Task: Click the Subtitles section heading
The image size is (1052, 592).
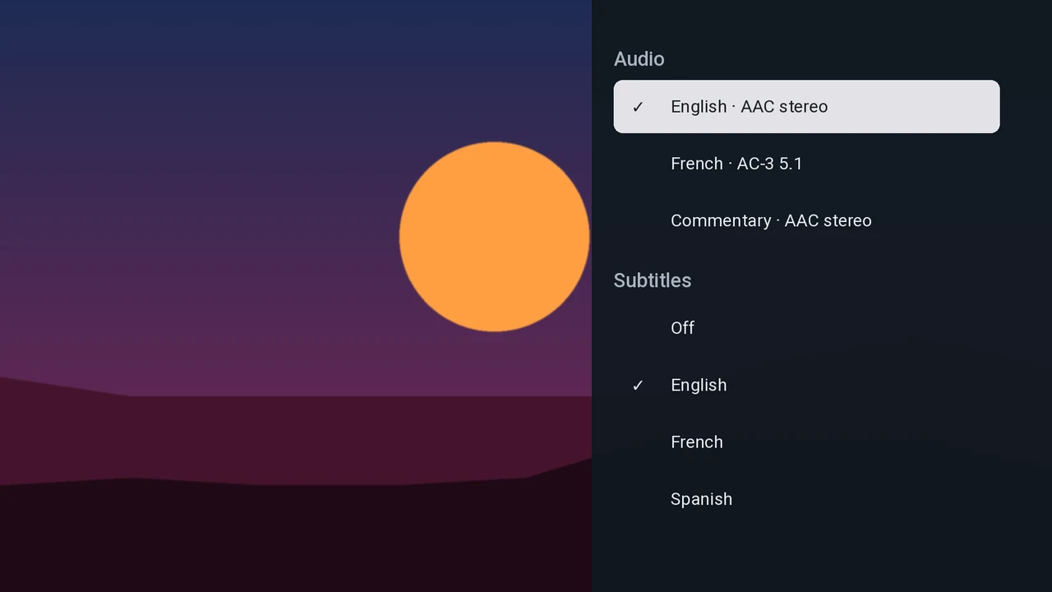Action: pos(652,280)
